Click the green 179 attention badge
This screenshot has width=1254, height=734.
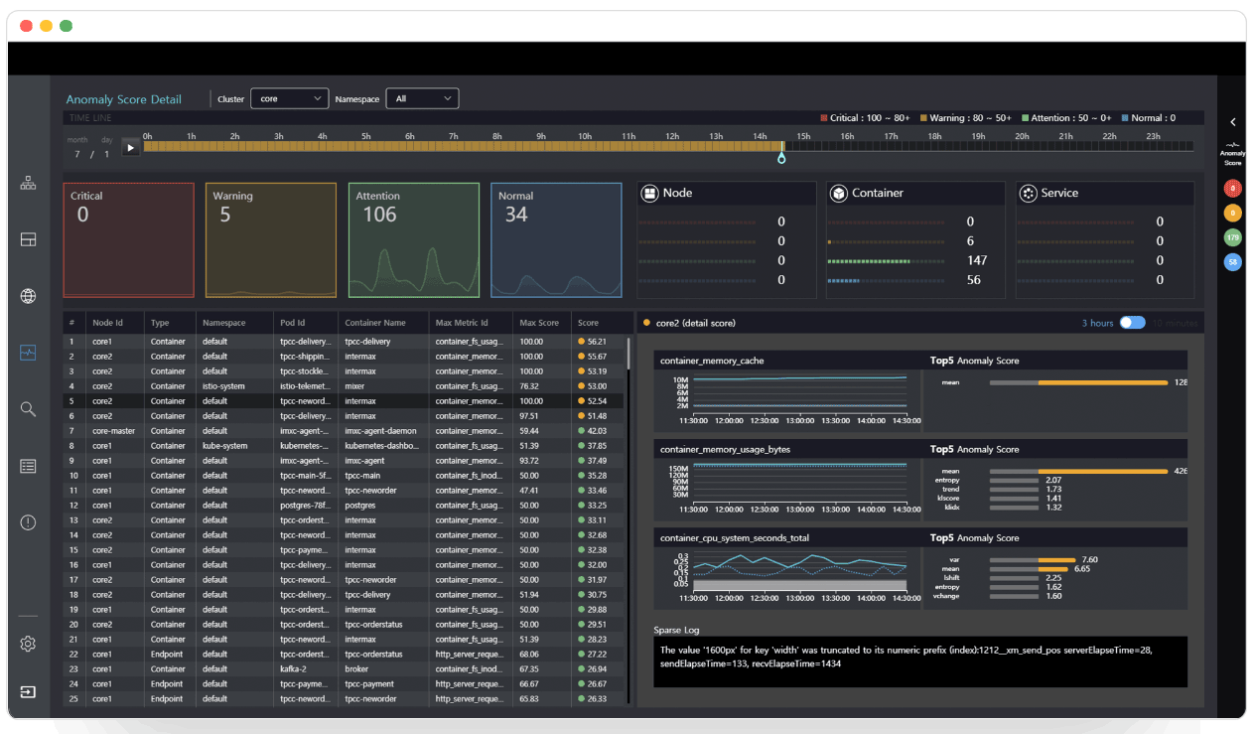(1232, 237)
